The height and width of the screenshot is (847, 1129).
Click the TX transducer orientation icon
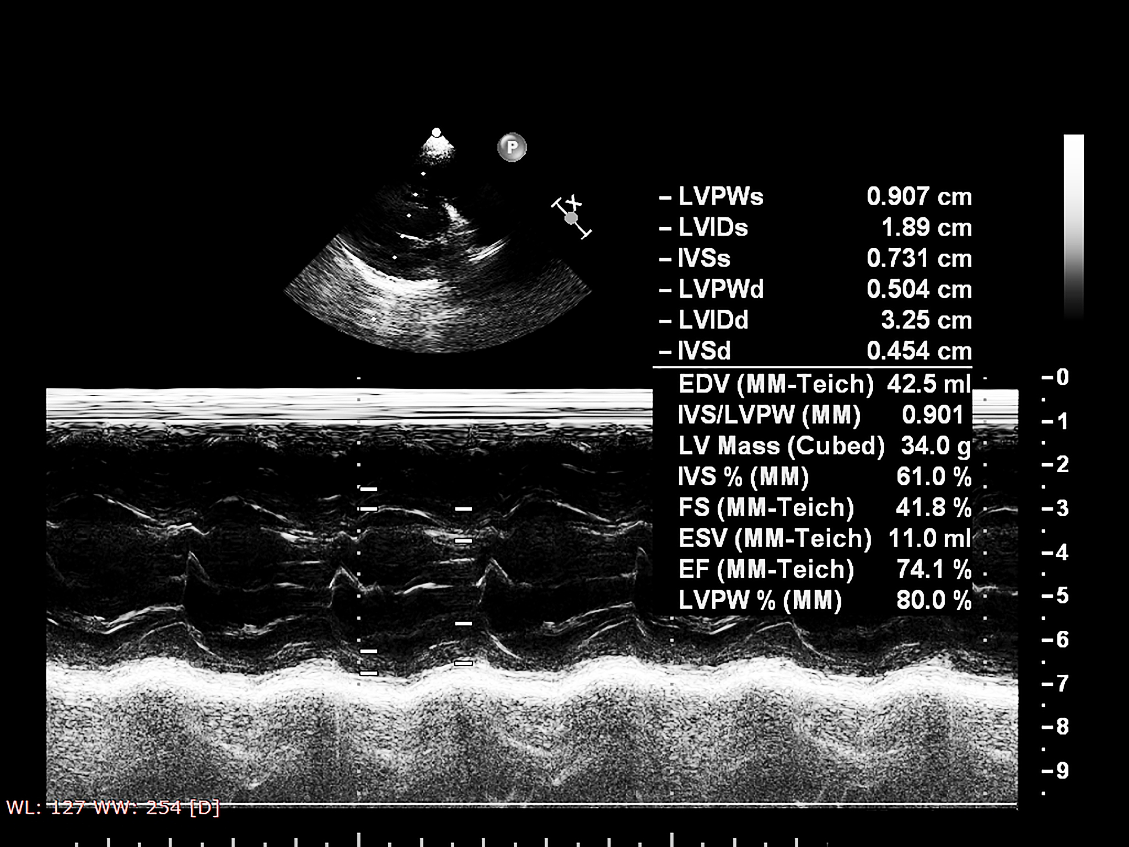572,217
